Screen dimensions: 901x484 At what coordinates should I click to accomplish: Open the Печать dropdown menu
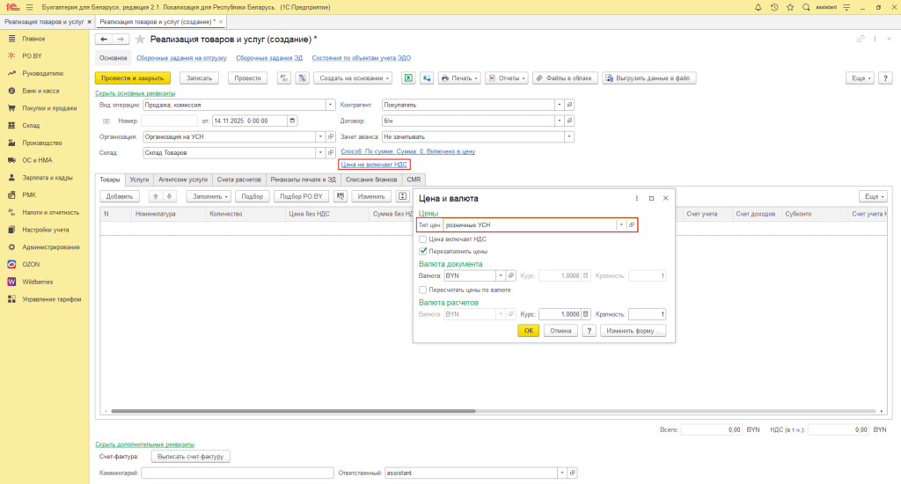tap(459, 77)
